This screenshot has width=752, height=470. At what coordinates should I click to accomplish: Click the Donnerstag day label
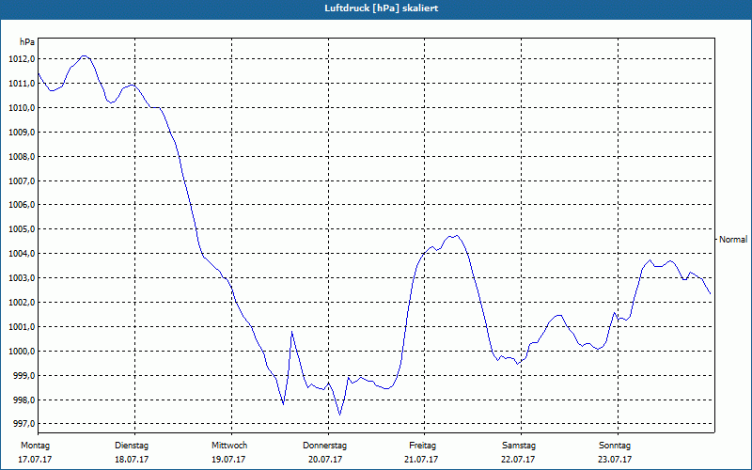point(324,446)
